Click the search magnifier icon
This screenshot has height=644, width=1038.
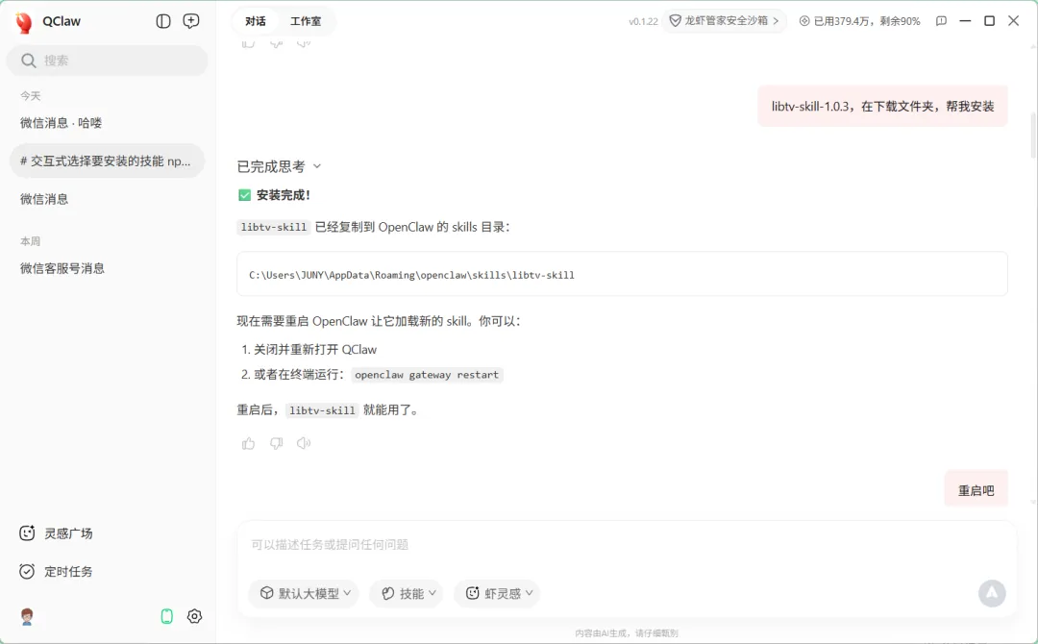point(29,61)
